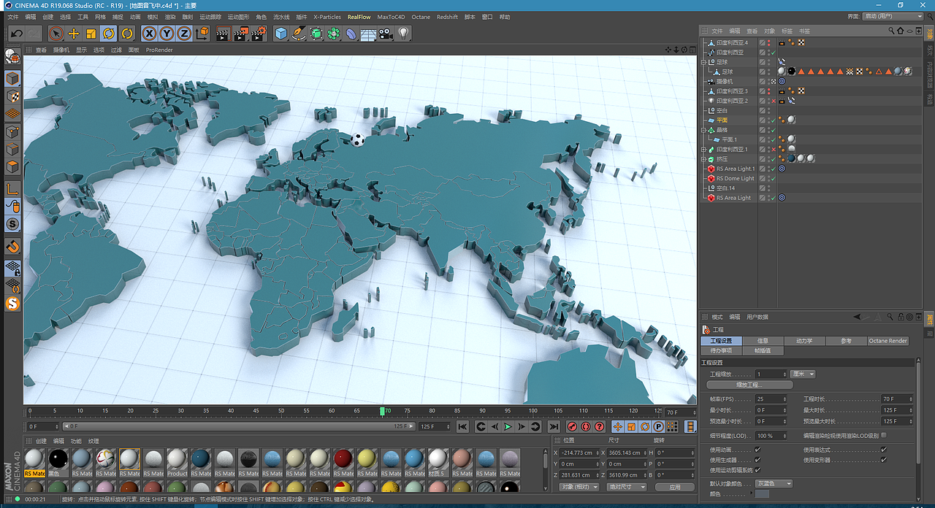The height and width of the screenshot is (508, 935).
Task: Click the Undo arrow icon
Action: 16,34
